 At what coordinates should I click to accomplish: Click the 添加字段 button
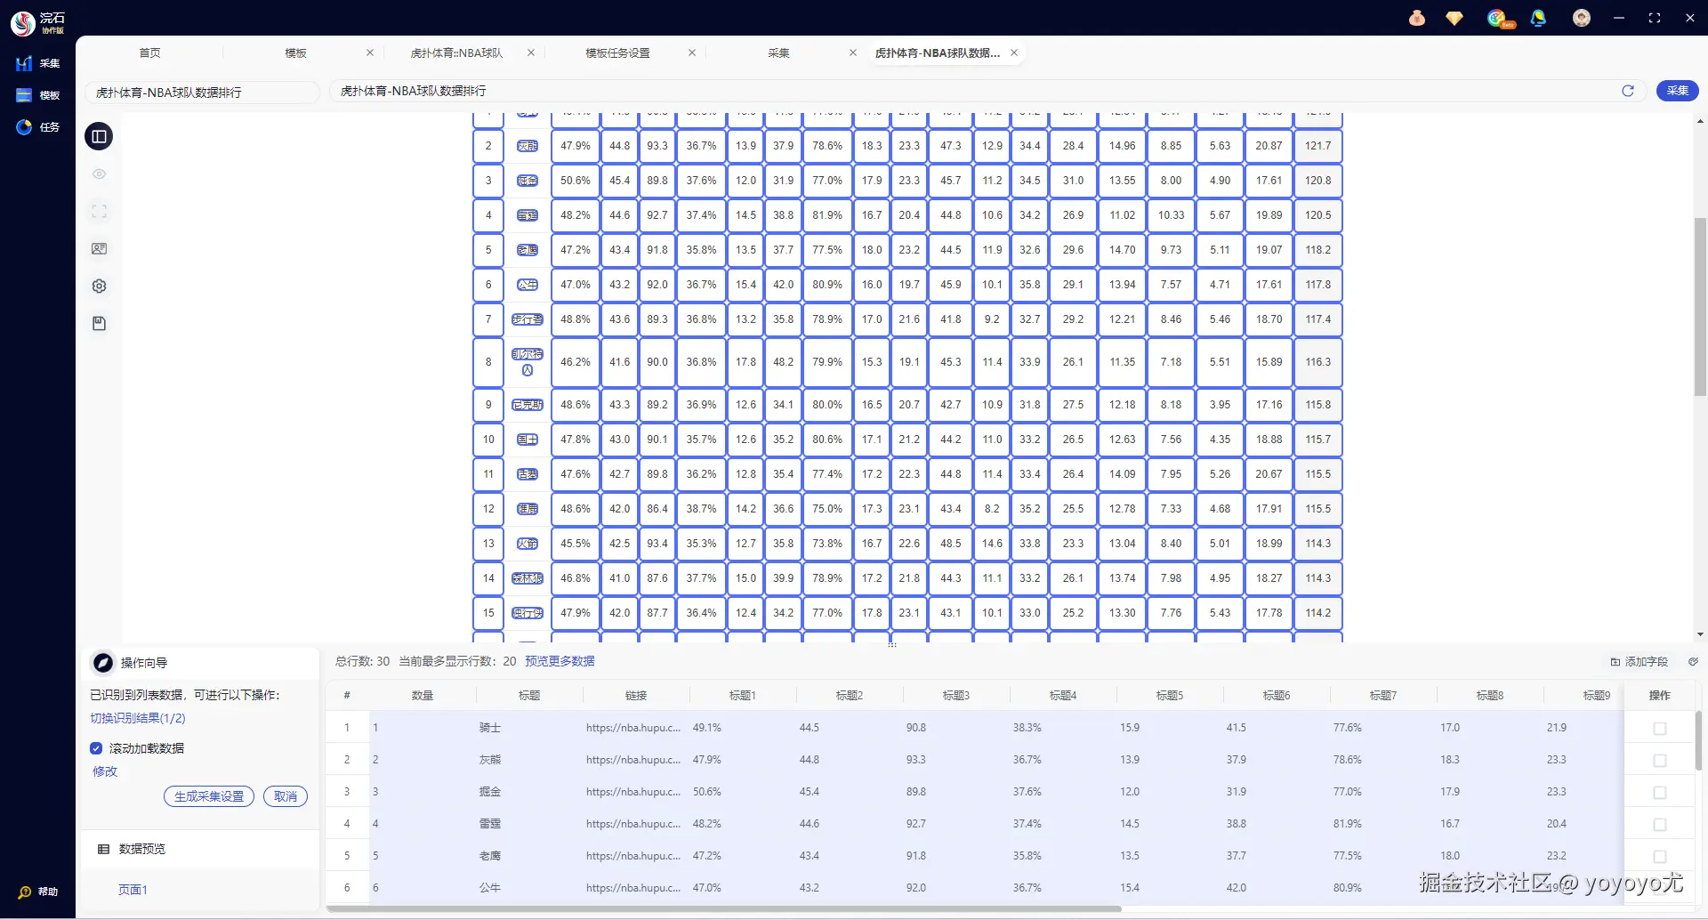point(1640,662)
